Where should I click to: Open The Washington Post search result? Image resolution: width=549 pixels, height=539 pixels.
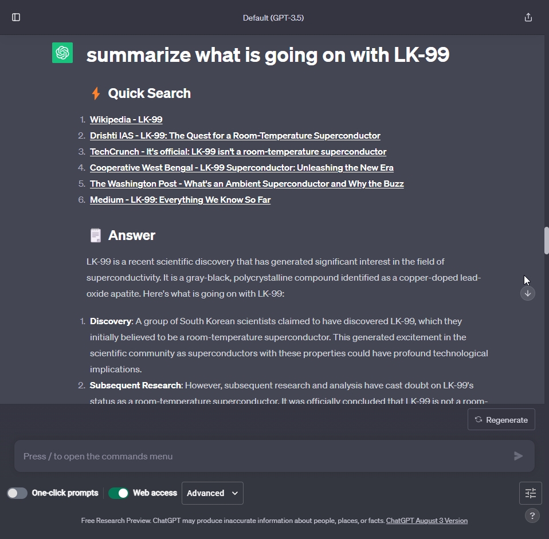pyautogui.click(x=246, y=184)
